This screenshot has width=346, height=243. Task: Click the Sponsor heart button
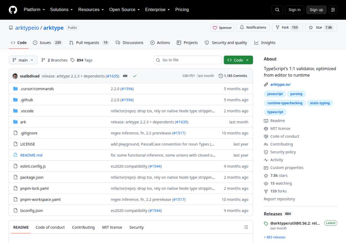coord(222,28)
